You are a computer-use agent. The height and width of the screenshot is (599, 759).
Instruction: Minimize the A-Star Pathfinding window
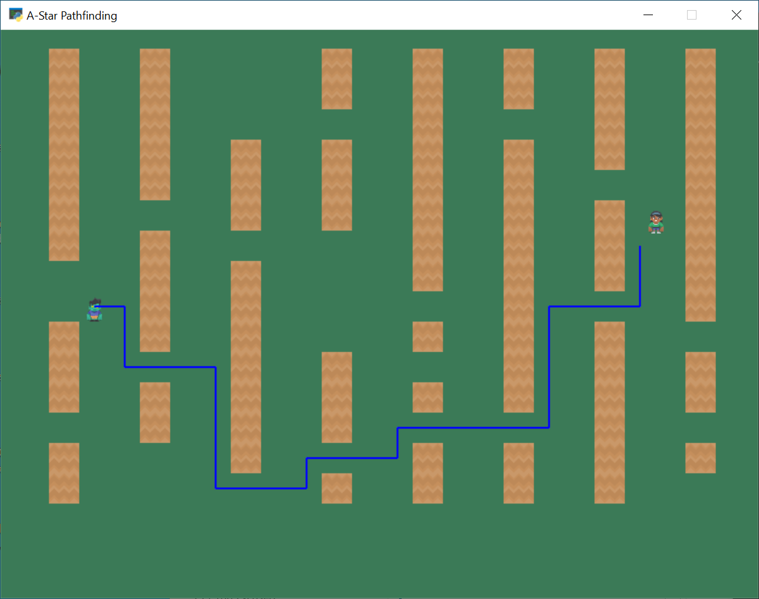648,15
